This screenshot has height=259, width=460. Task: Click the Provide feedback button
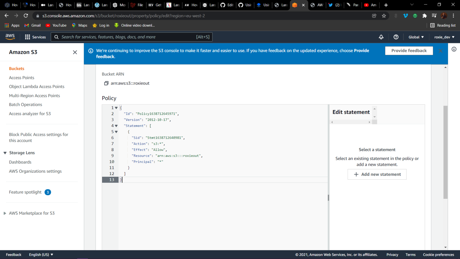click(409, 51)
